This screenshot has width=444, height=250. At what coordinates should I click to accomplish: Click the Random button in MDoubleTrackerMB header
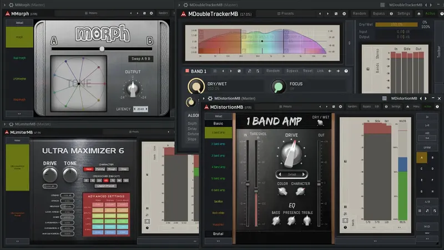click(x=359, y=13)
